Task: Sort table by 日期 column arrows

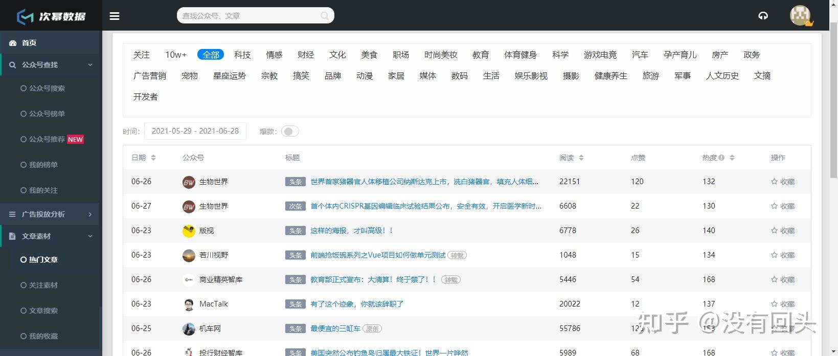Action: (153, 158)
